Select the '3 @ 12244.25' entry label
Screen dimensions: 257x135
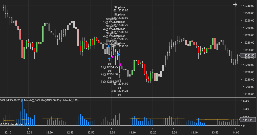(x=120, y=91)
